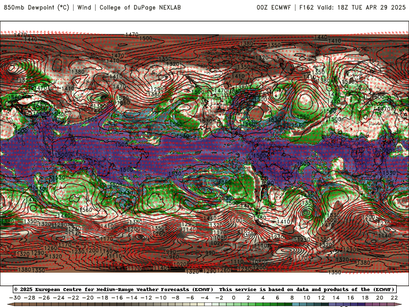The image size is (409, 307).
Task: Click the '-10' colorbar label
Action: (x=161, y=298)
